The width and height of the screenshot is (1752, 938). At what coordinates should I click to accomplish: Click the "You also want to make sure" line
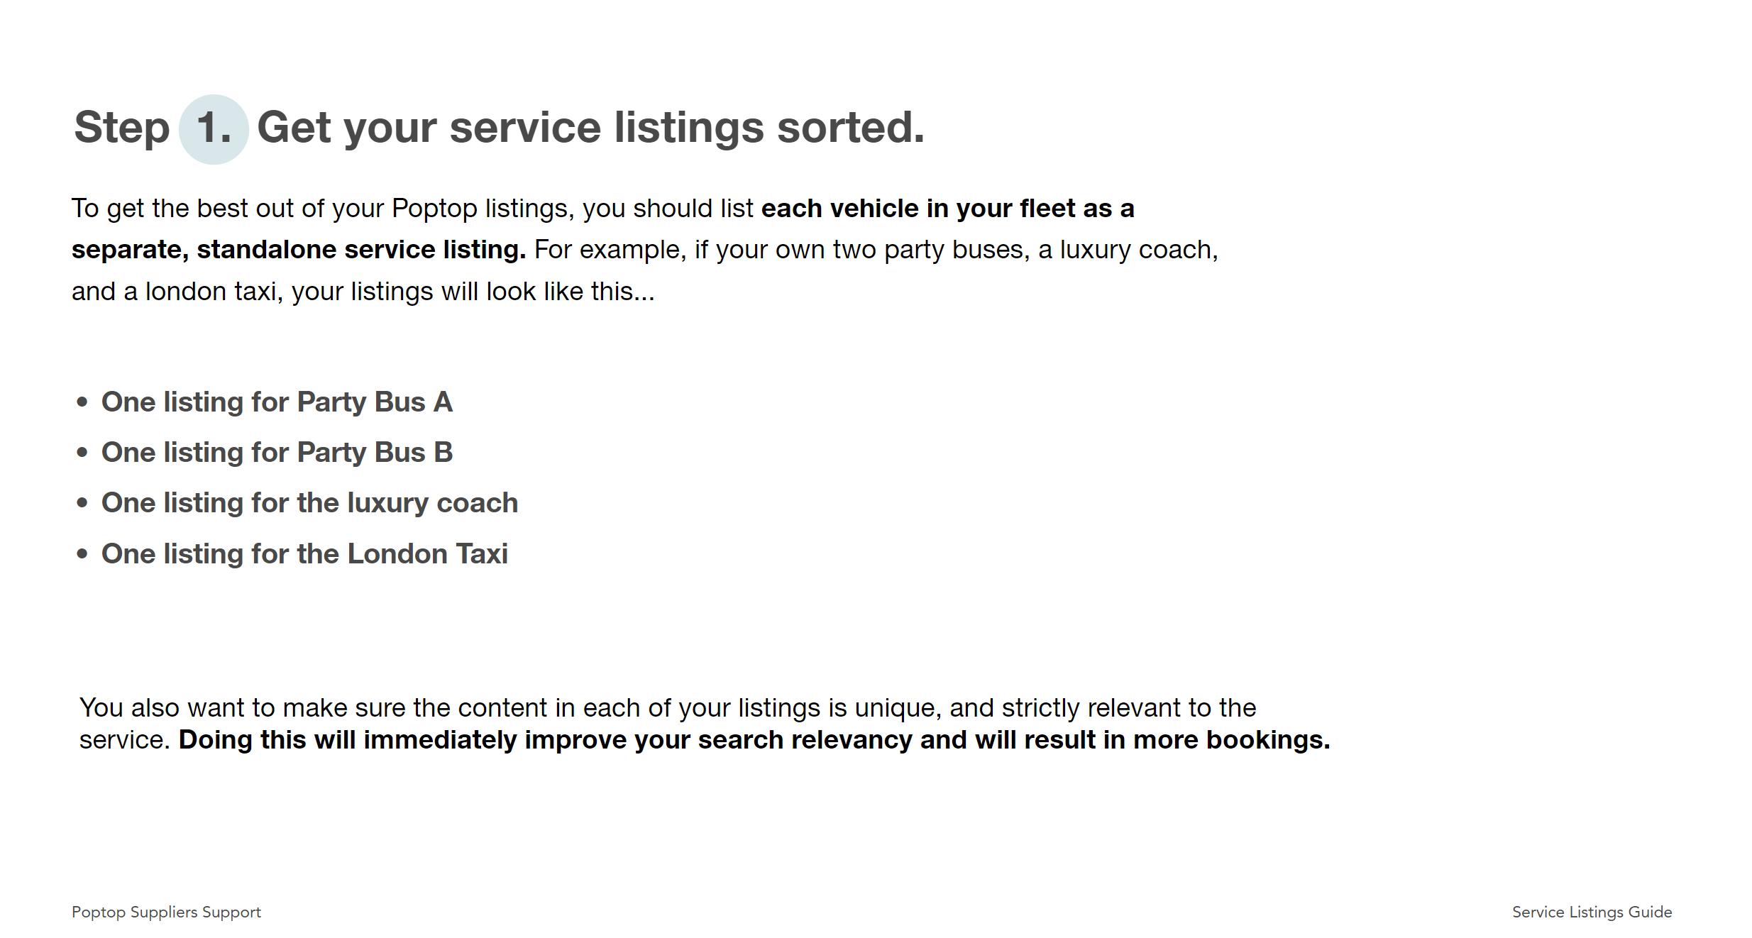[x=667, y=708]
